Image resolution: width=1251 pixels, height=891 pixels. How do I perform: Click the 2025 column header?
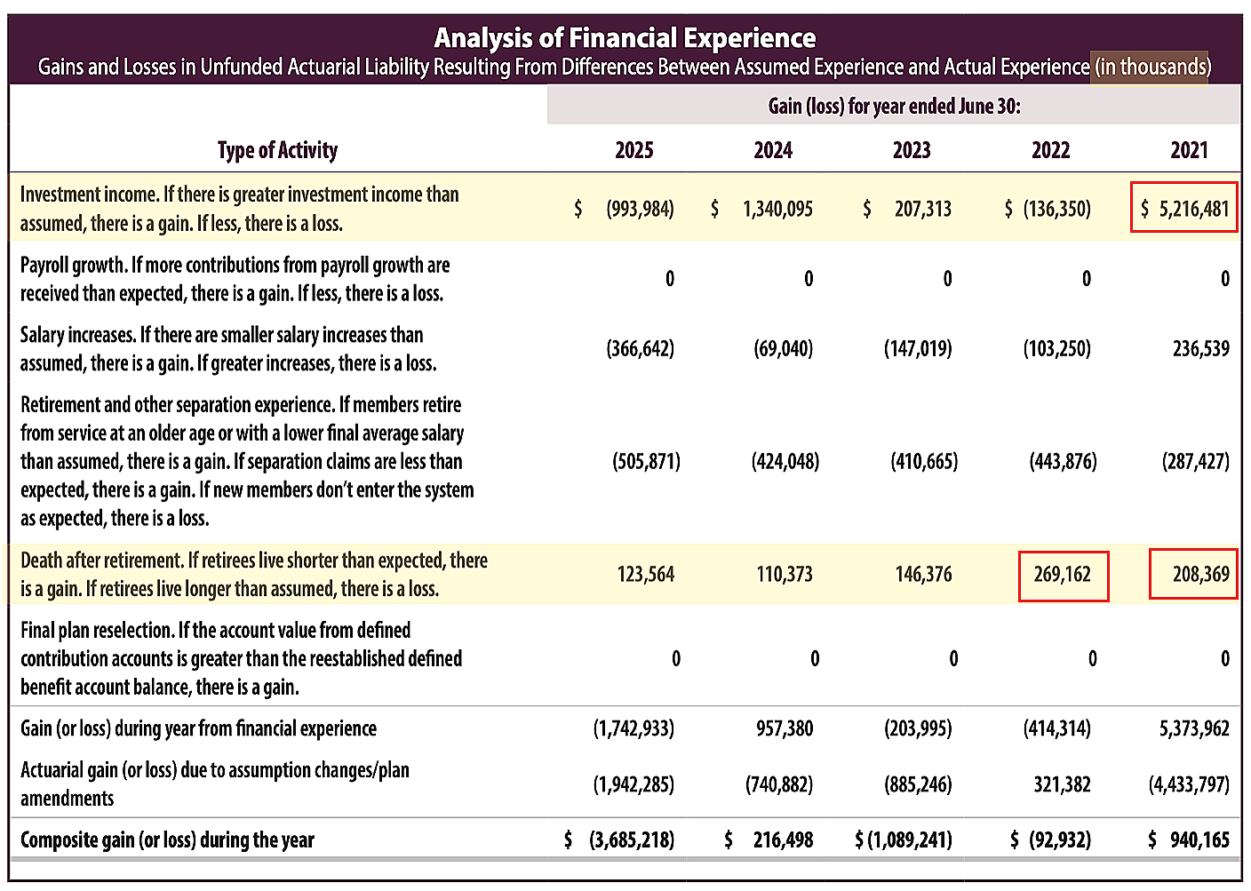[634, 150]
